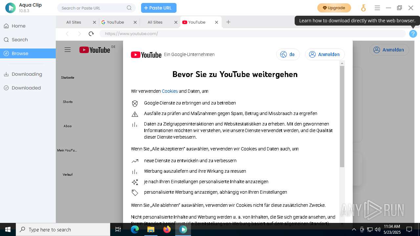Click the Anmelden button in YouTube header
This screenshot has width=420, height=236.
coord(389,50)
